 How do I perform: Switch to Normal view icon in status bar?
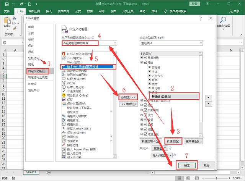tap(179, 178)
